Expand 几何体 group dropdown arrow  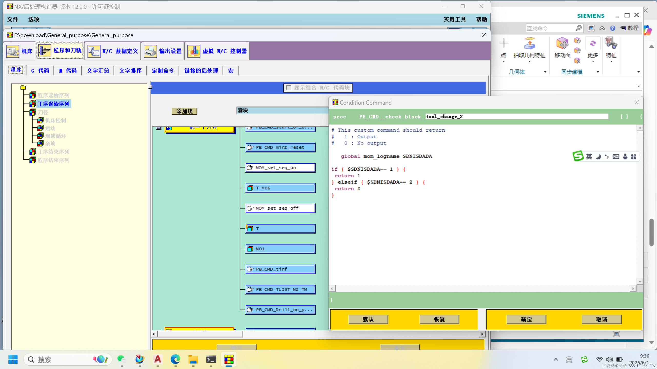pyautogui.click(x=545, y=72)
